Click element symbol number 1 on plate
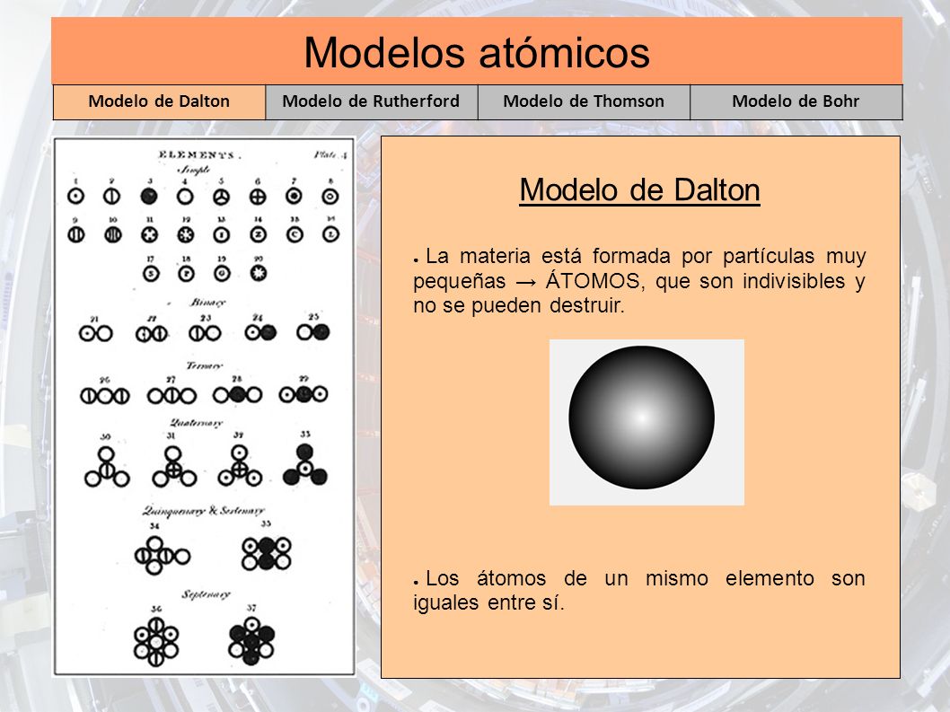 pos(75,197)
